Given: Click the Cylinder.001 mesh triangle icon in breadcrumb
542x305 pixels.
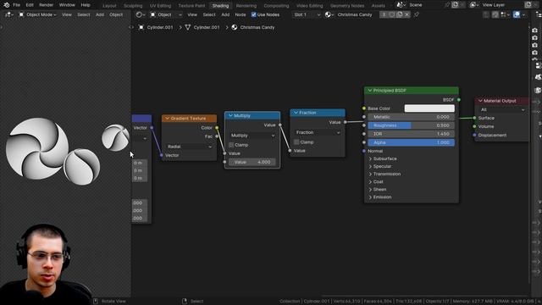Looking at the screenshot, I should 188,27.
